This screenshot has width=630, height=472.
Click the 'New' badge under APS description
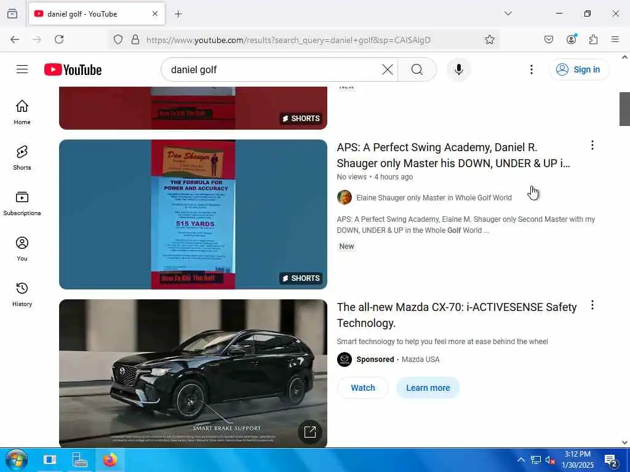pos(346,246)
